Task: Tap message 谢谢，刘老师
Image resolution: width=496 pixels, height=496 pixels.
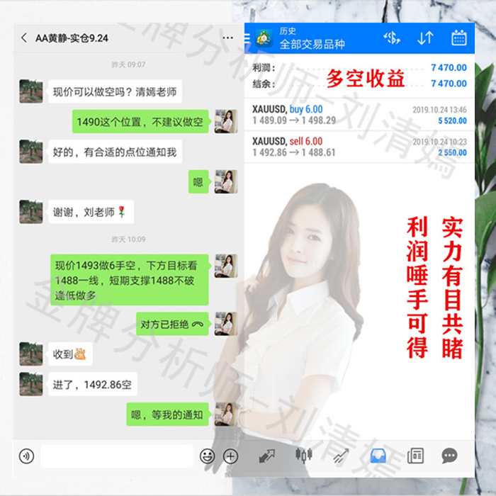Action: [x=91, y=212]
